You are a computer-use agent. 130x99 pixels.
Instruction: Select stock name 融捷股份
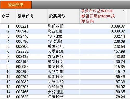click(x=56, y=62)
